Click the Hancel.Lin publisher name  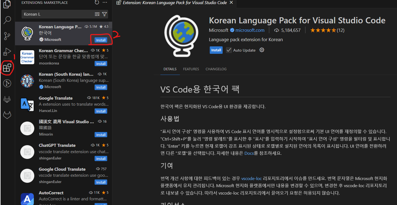[48, 111]
